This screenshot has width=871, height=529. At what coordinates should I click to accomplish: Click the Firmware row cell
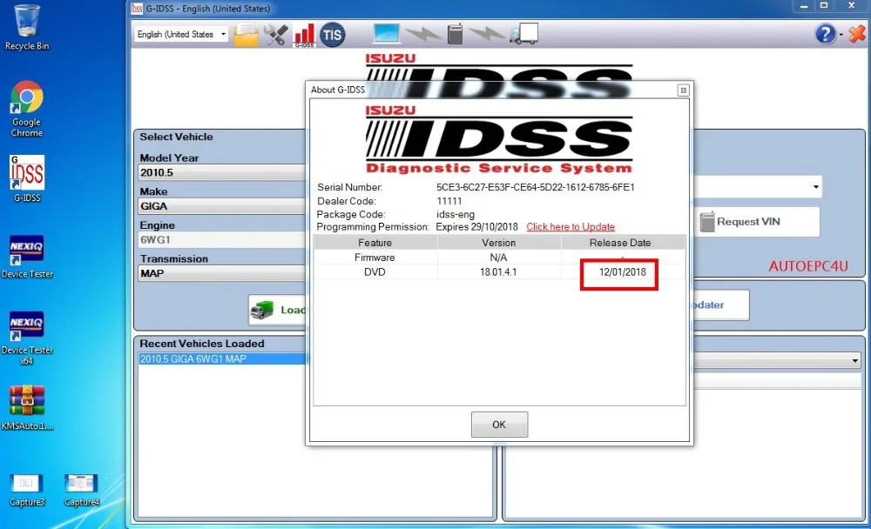point(375,258)
